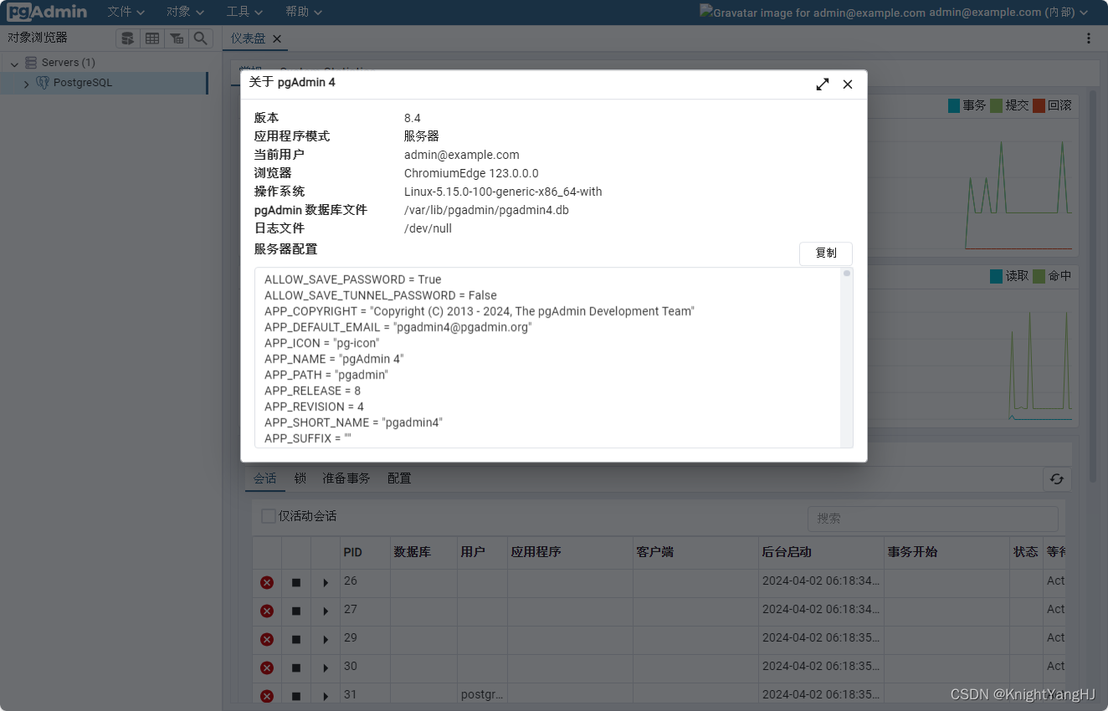Click the Filtered Rows toolbar icon
Screen dimensions: 1108x711
(176, 38)
